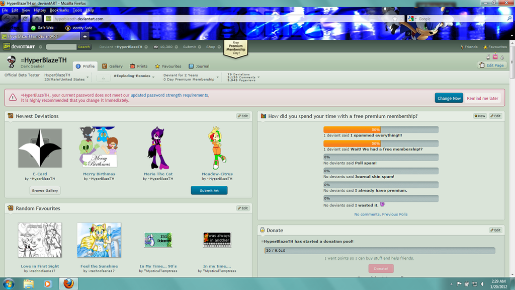This screenshot has height=290, width=515.
Task: Click the llama badge icon
Action: click(488, 57)
